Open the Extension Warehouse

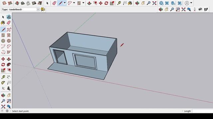pyautogui.click(x=167, y=3)
